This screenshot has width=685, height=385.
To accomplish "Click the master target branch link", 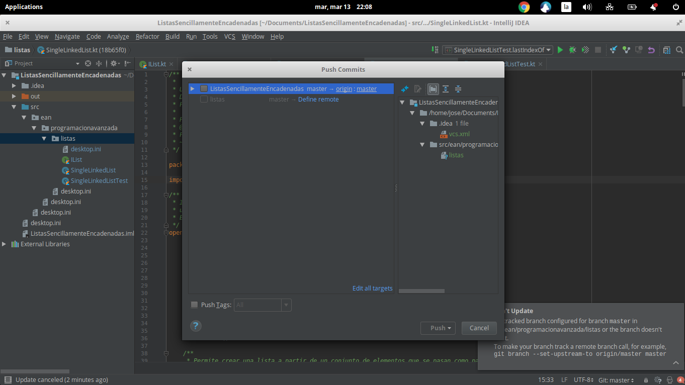I will (x=367, y=88).
